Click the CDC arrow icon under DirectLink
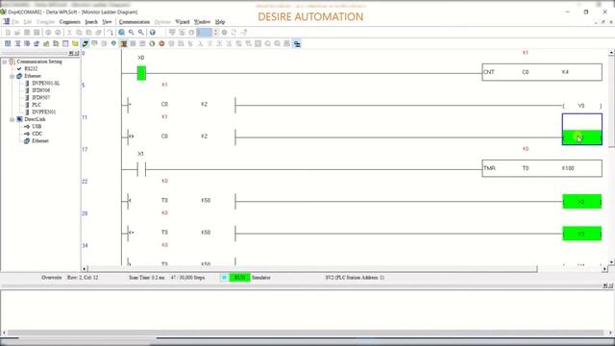 27,134
